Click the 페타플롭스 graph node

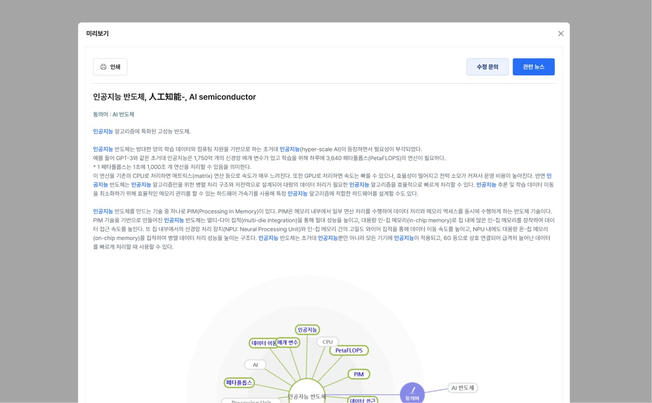(x=239, y=383)
